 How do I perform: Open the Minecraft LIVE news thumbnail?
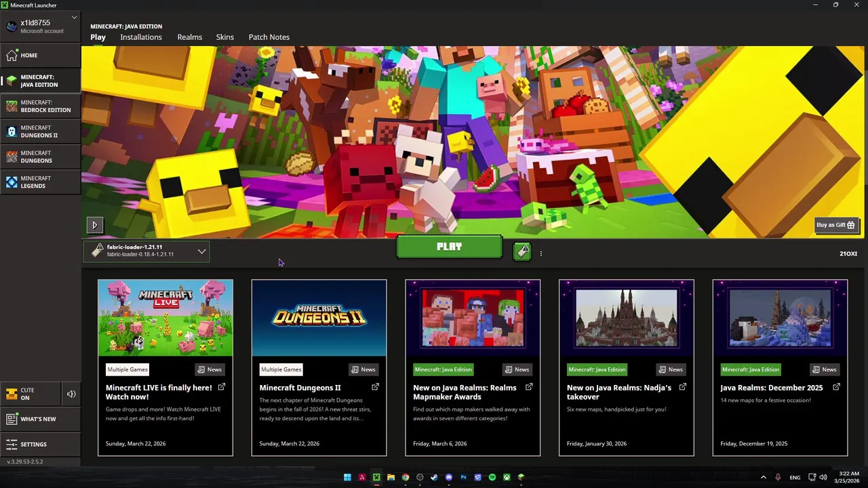165,318
